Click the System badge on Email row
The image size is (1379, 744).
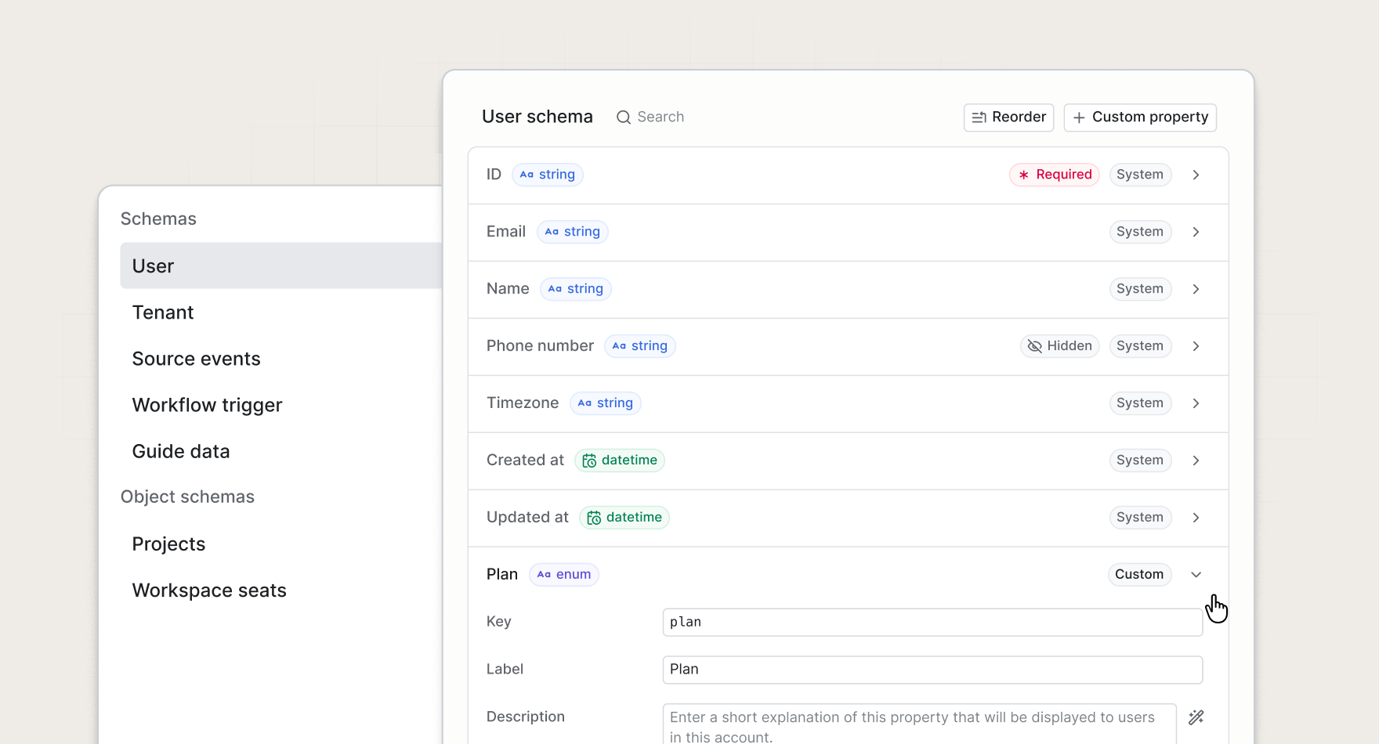click(1140, 232)
